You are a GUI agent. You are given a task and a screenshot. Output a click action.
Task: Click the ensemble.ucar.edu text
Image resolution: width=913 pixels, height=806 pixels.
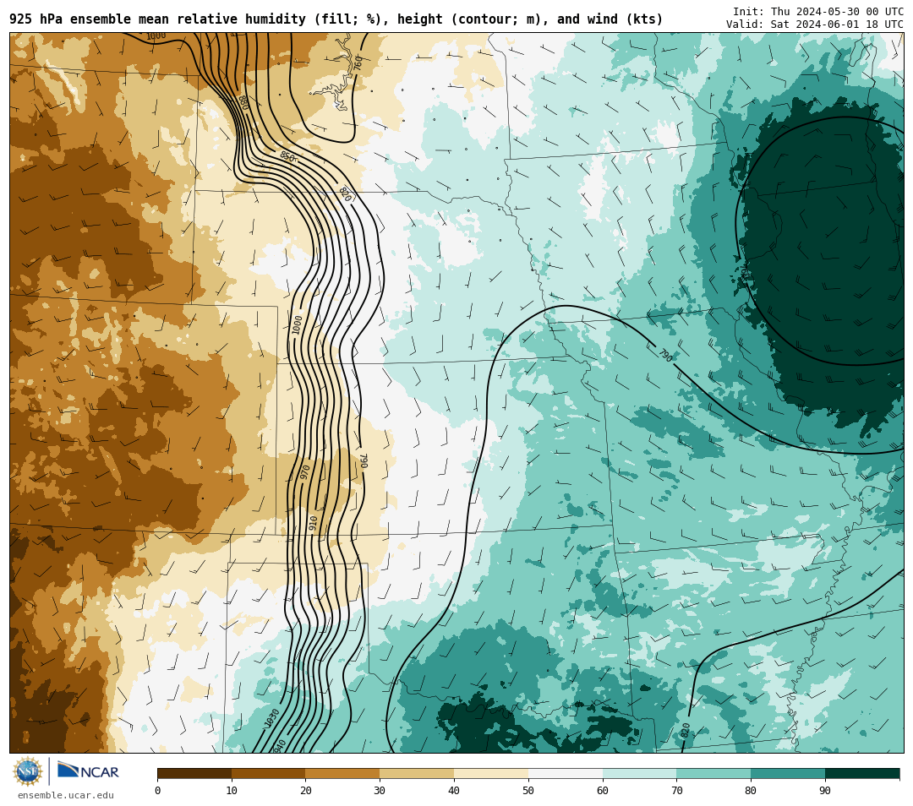(x=66, y=795)
